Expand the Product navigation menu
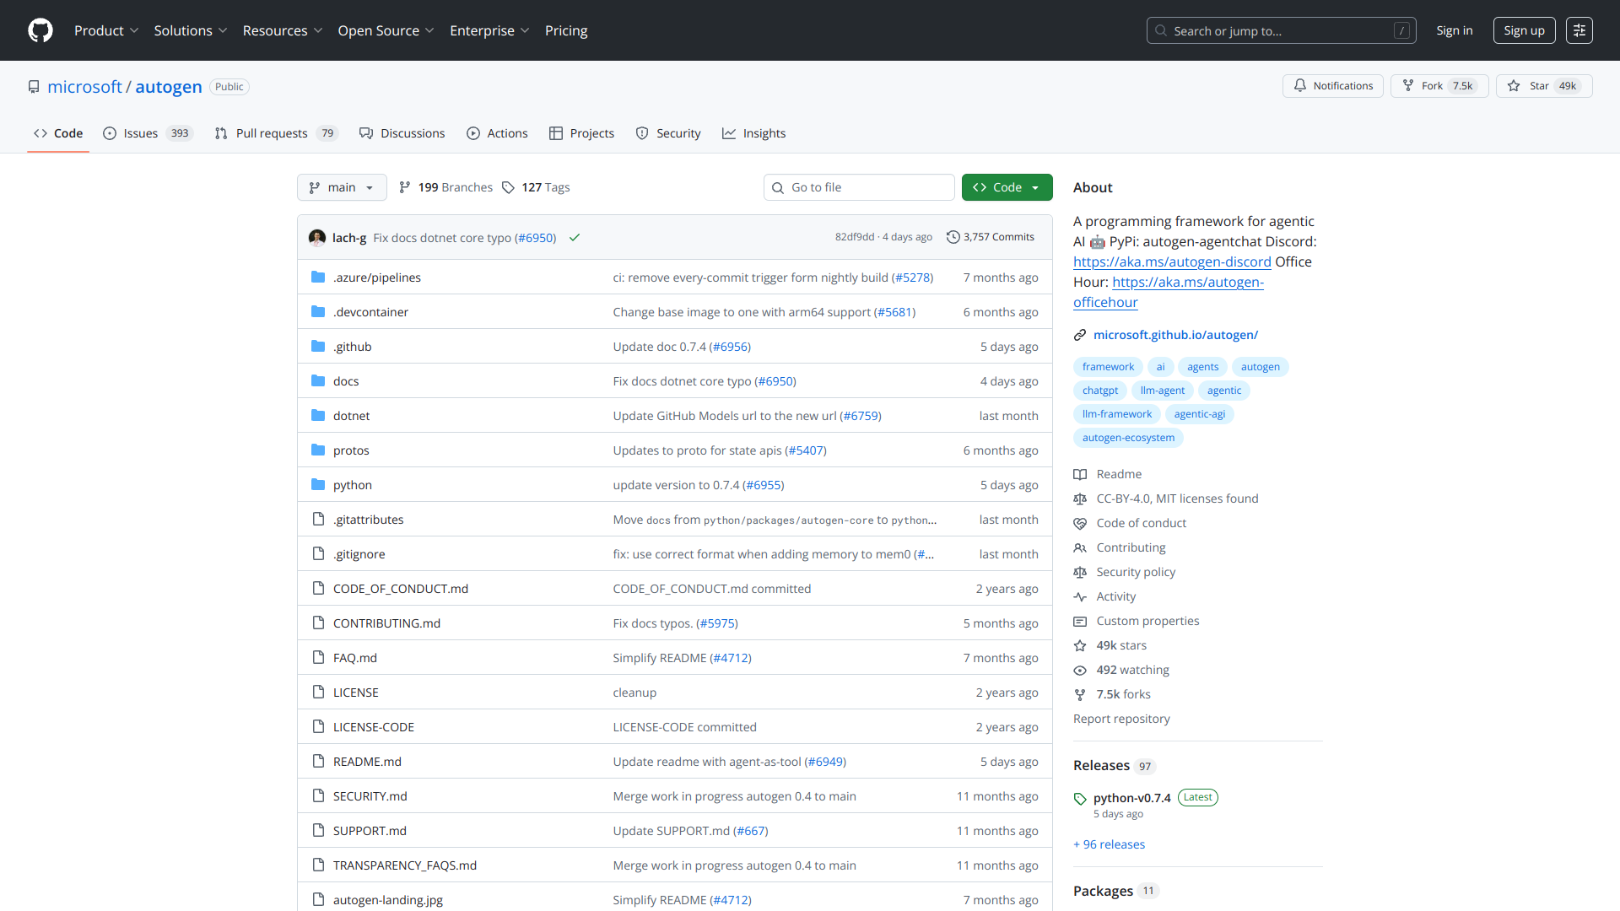1620x911 pixels. point(105,30)
